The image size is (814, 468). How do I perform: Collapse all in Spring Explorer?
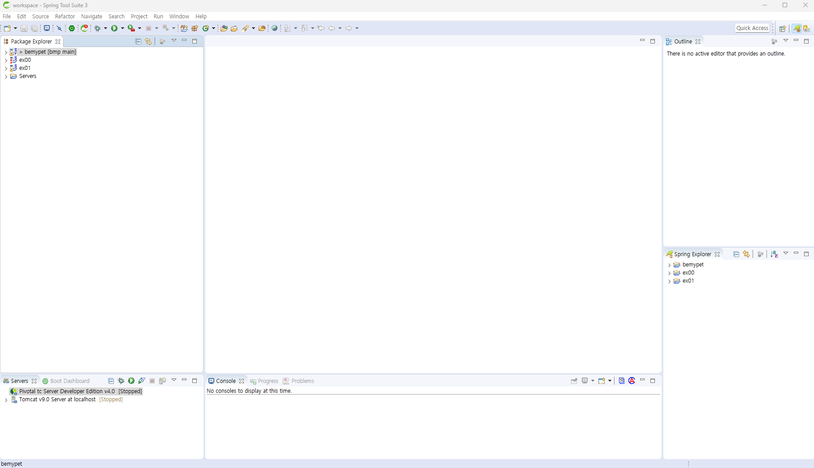tap(736, 254)
